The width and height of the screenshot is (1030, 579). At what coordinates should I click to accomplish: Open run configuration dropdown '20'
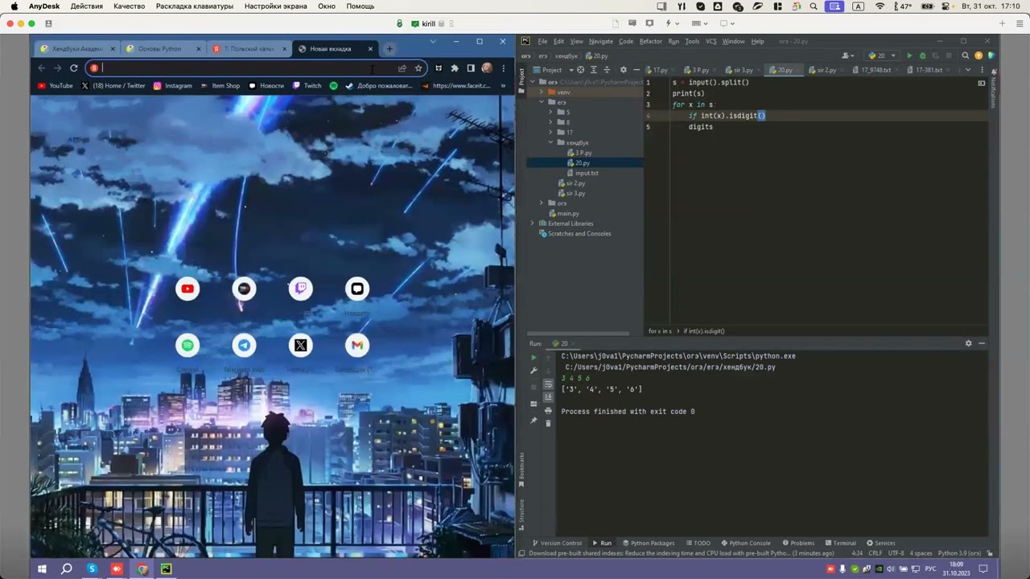[x=881, y=55]
